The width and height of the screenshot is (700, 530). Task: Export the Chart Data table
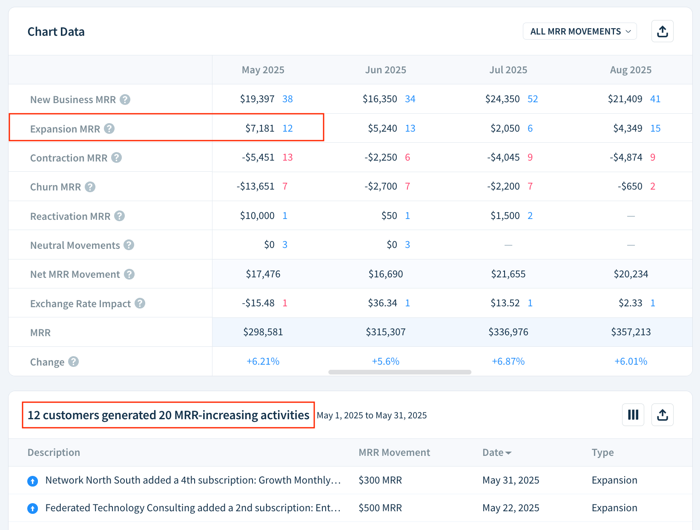pos(663,31)
